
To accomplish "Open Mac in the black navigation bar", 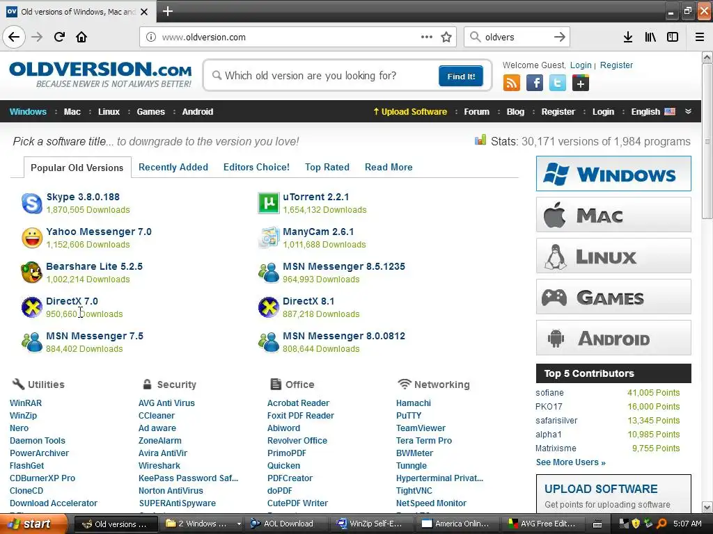I will 72,112.
